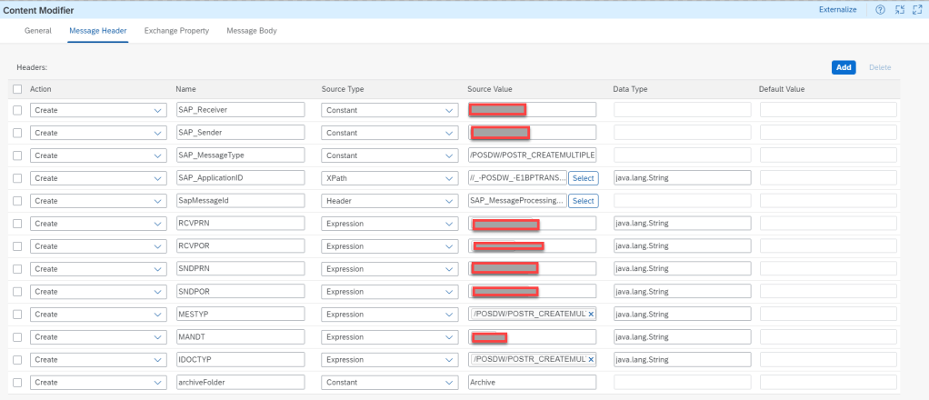Click the archiveFolder name input field
The image size is (929, 400).
[241, 383]
